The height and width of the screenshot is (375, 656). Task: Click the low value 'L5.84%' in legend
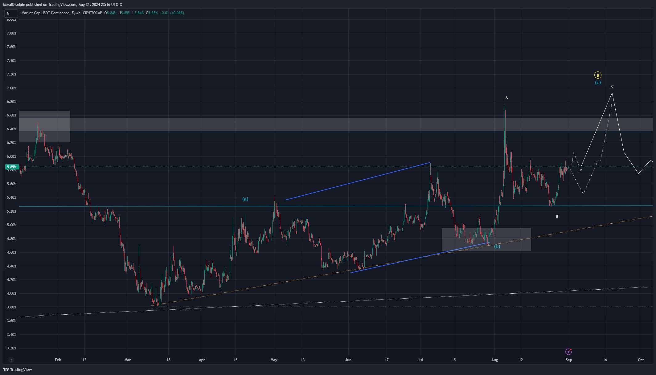pyautogui.click(x=138, y=13)
